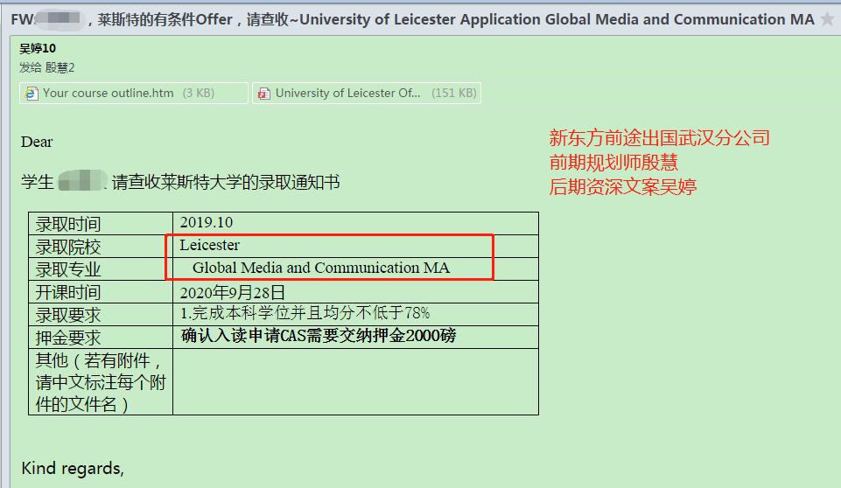Click the table cell 'Leicester'
Viewport: 841px width, 488px height.
click(x=355, y=246)
